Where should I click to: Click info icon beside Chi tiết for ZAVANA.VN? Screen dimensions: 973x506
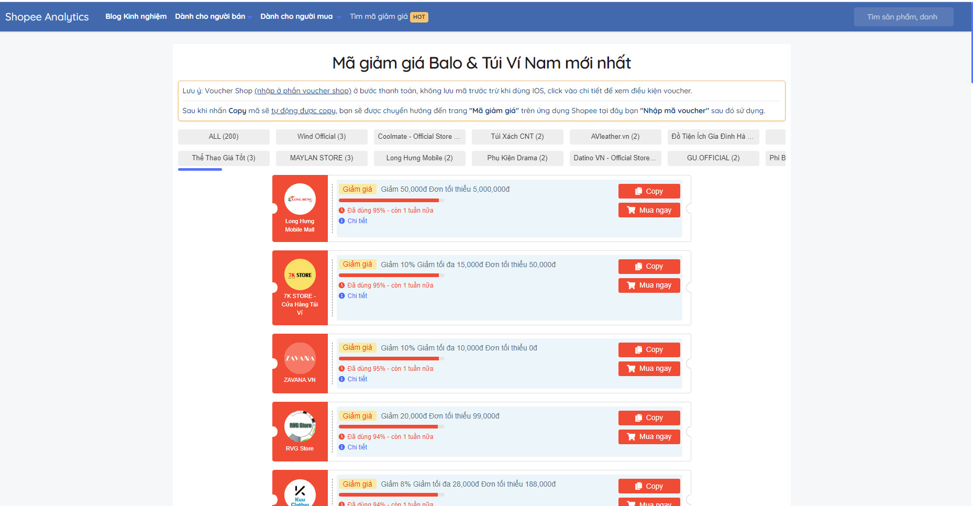tap(341, 379)
